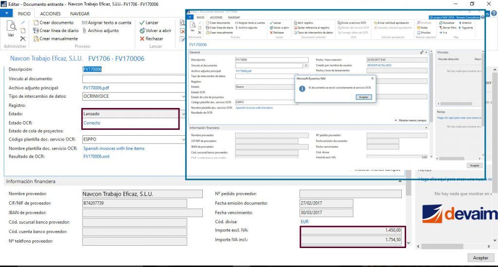The width and height of the screenshot is (498, 267).
Task: Click the green Lanzar checkmark in main ribbon
Action: (149, 22)
